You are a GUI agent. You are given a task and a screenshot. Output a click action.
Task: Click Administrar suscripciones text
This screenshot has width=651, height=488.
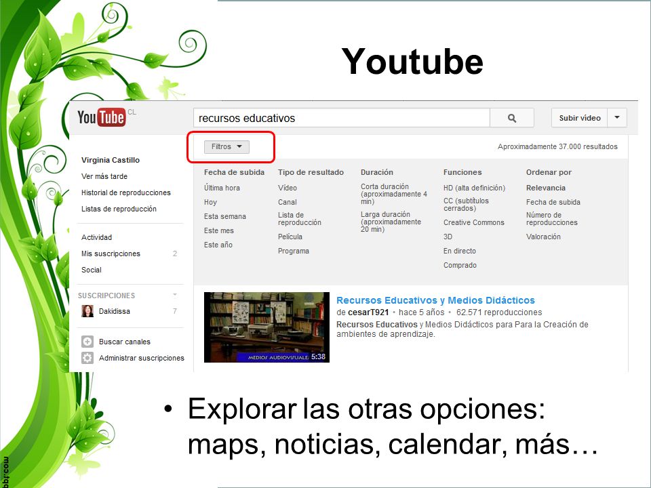142,358
